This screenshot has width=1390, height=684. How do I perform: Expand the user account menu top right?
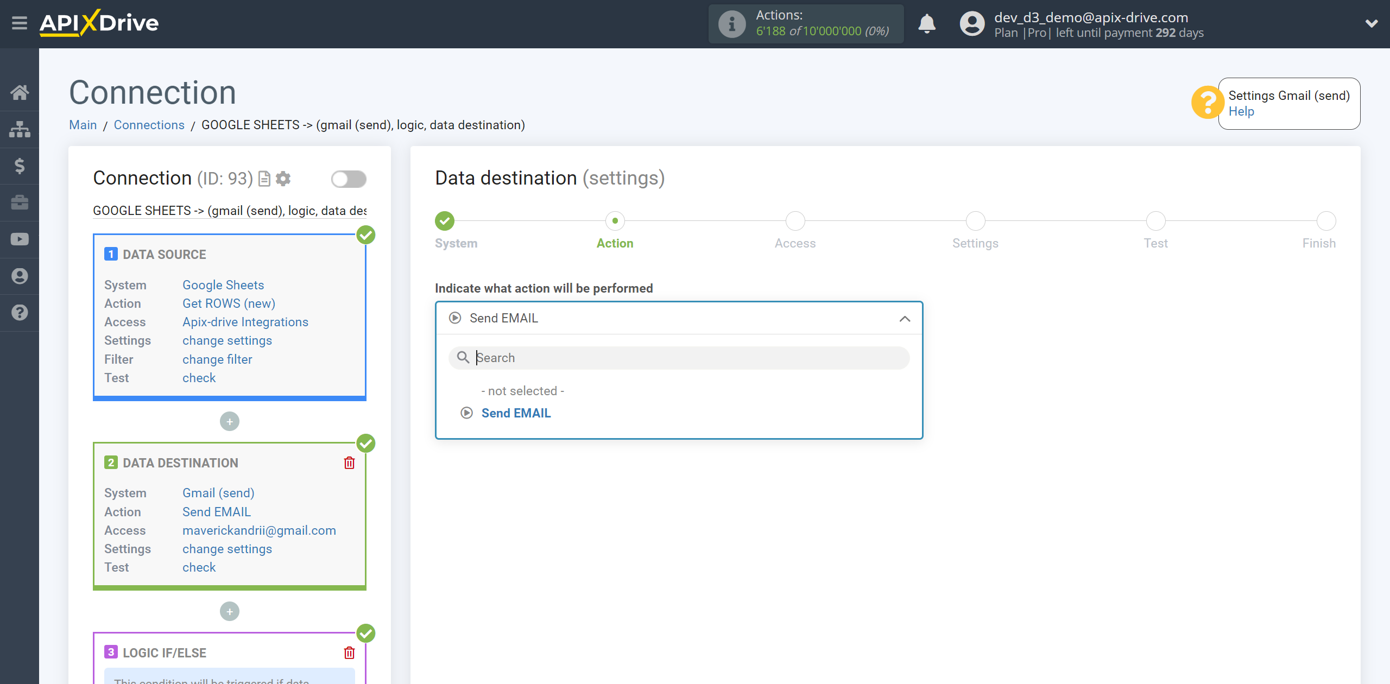1369,23
